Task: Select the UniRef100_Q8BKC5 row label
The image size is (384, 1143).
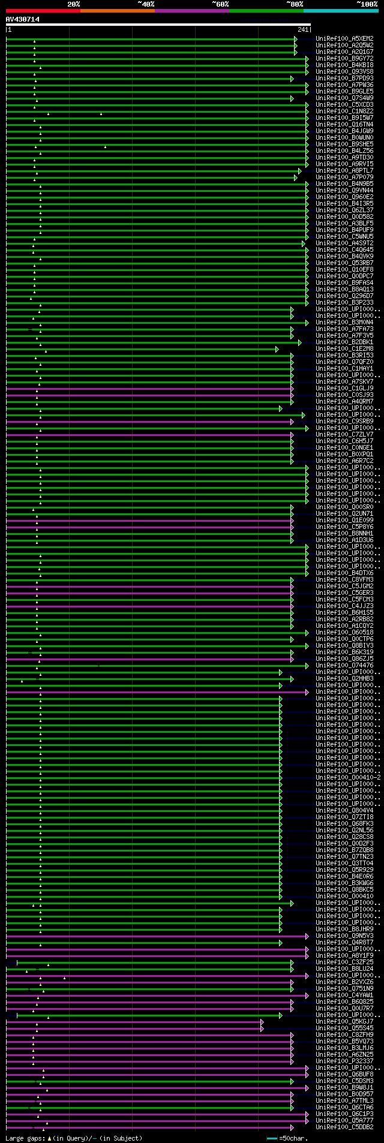Action: coord(344,889)
